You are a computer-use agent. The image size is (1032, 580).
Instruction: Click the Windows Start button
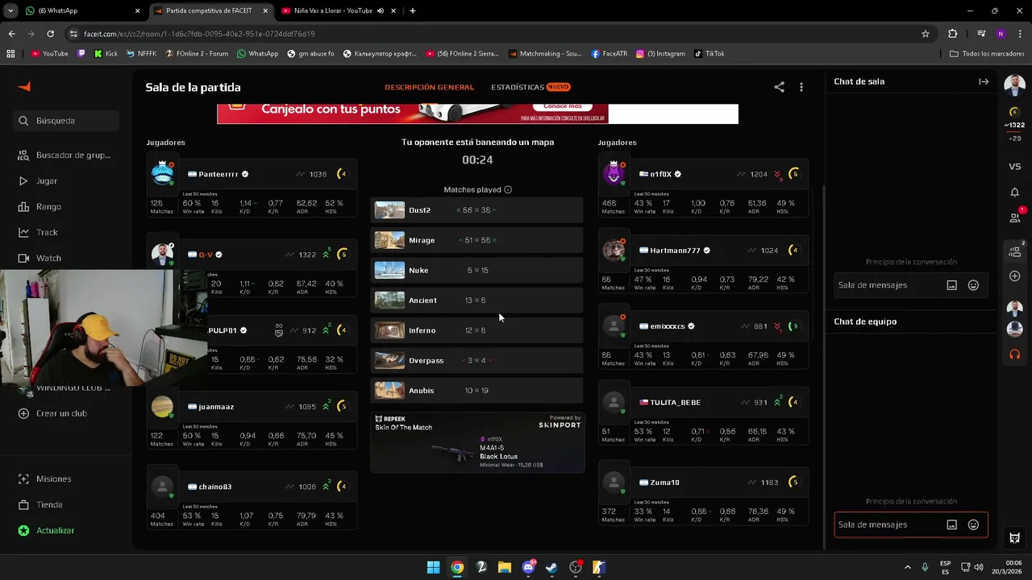coord(433,567)
